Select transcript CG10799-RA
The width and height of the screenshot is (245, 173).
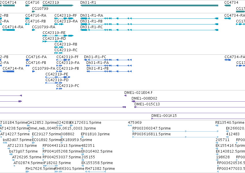(x=43, y=27)
